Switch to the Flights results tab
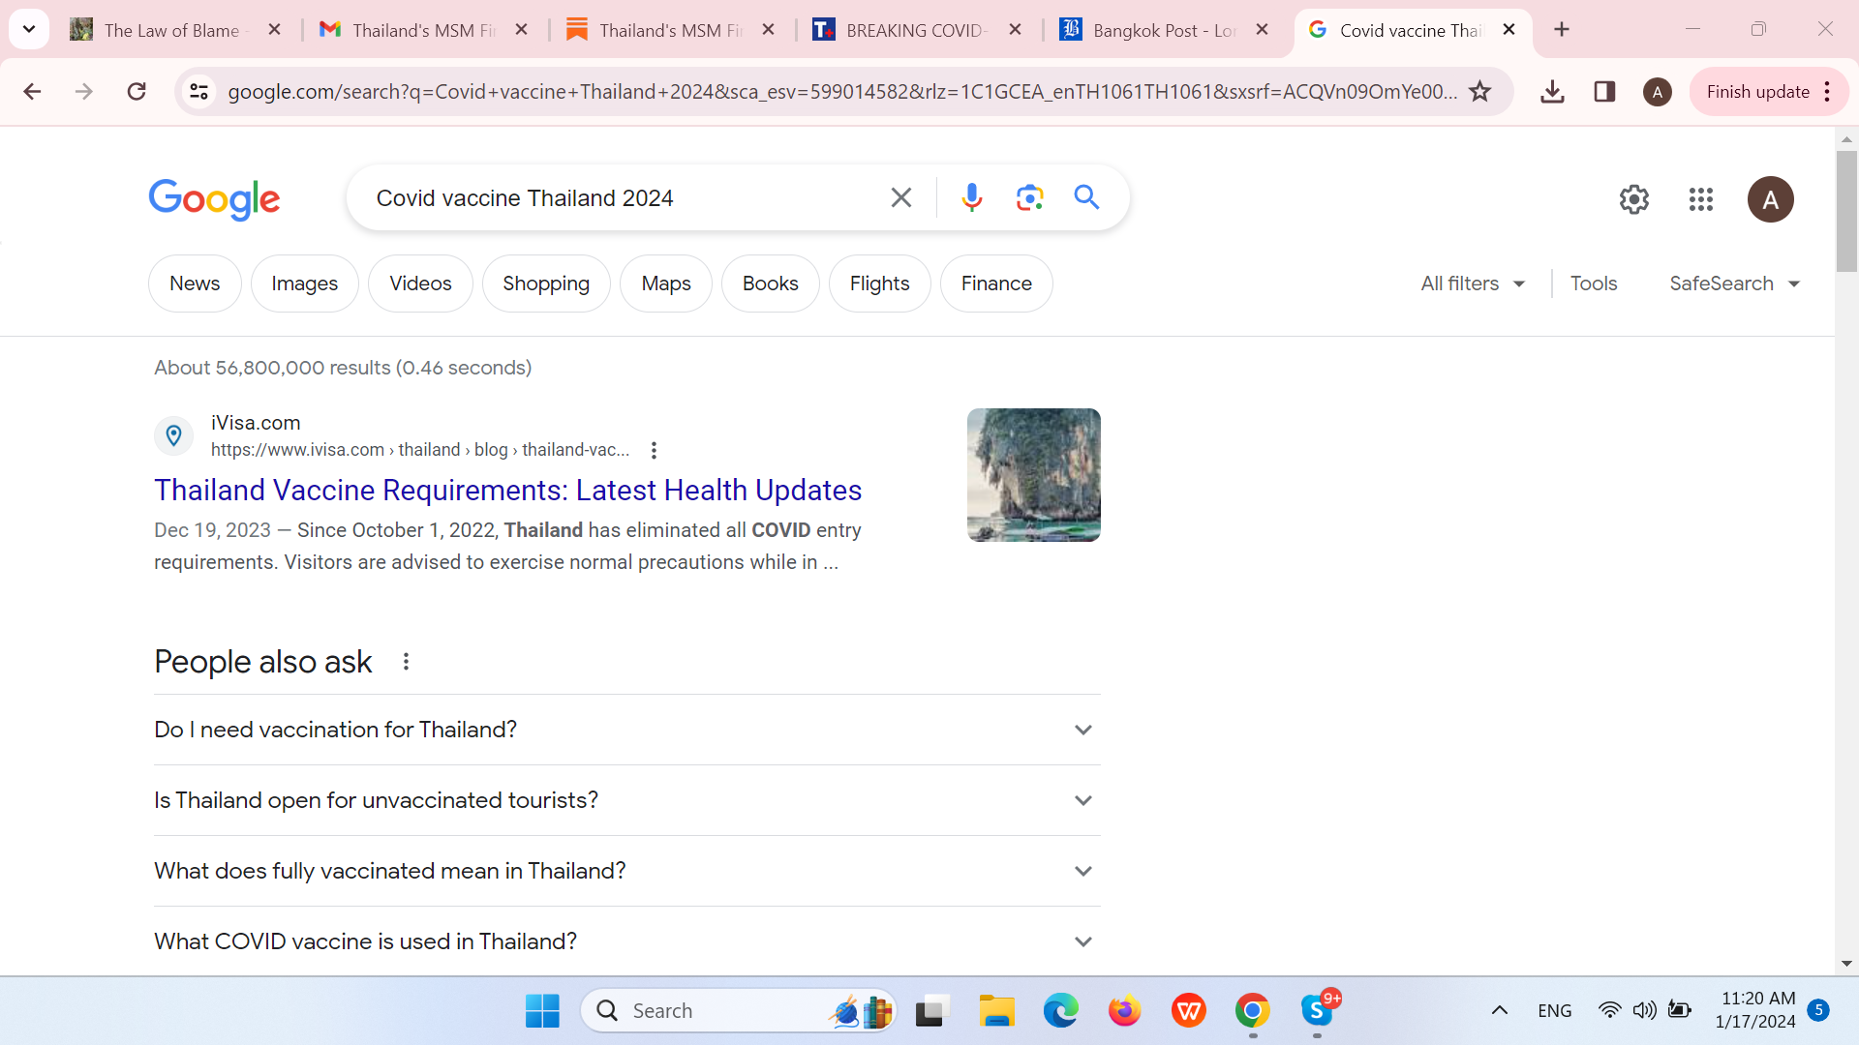 pos(879,284)
